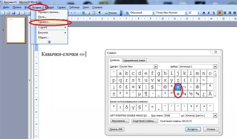Viewport: 237px width, 139px height.
Task: Pick δ from recently used symbols
Action: [127, 107]
